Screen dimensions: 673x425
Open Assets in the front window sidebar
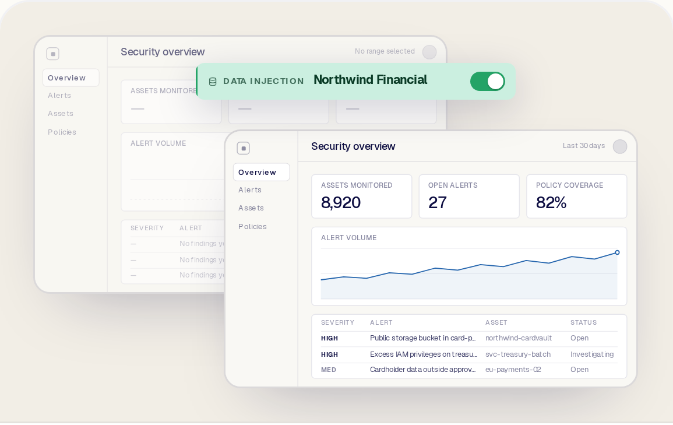251,208
